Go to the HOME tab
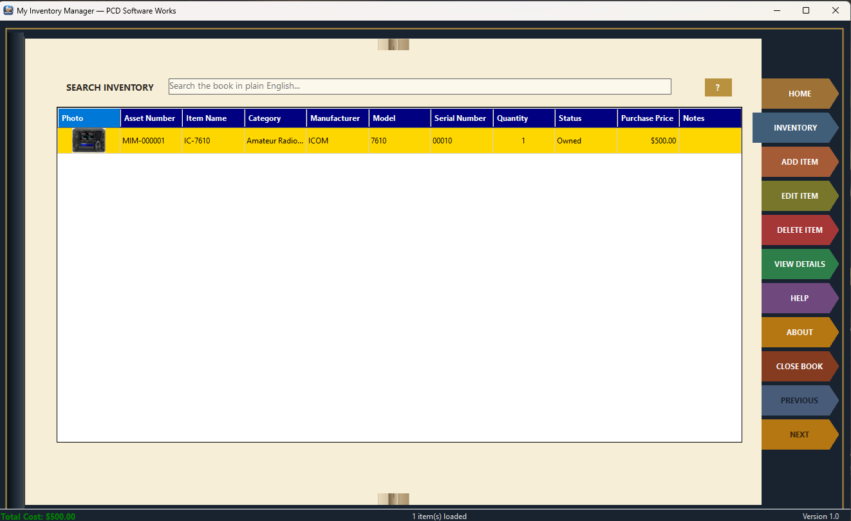Image resolution: width=851 pixels, height=521 pixels. 800,94
